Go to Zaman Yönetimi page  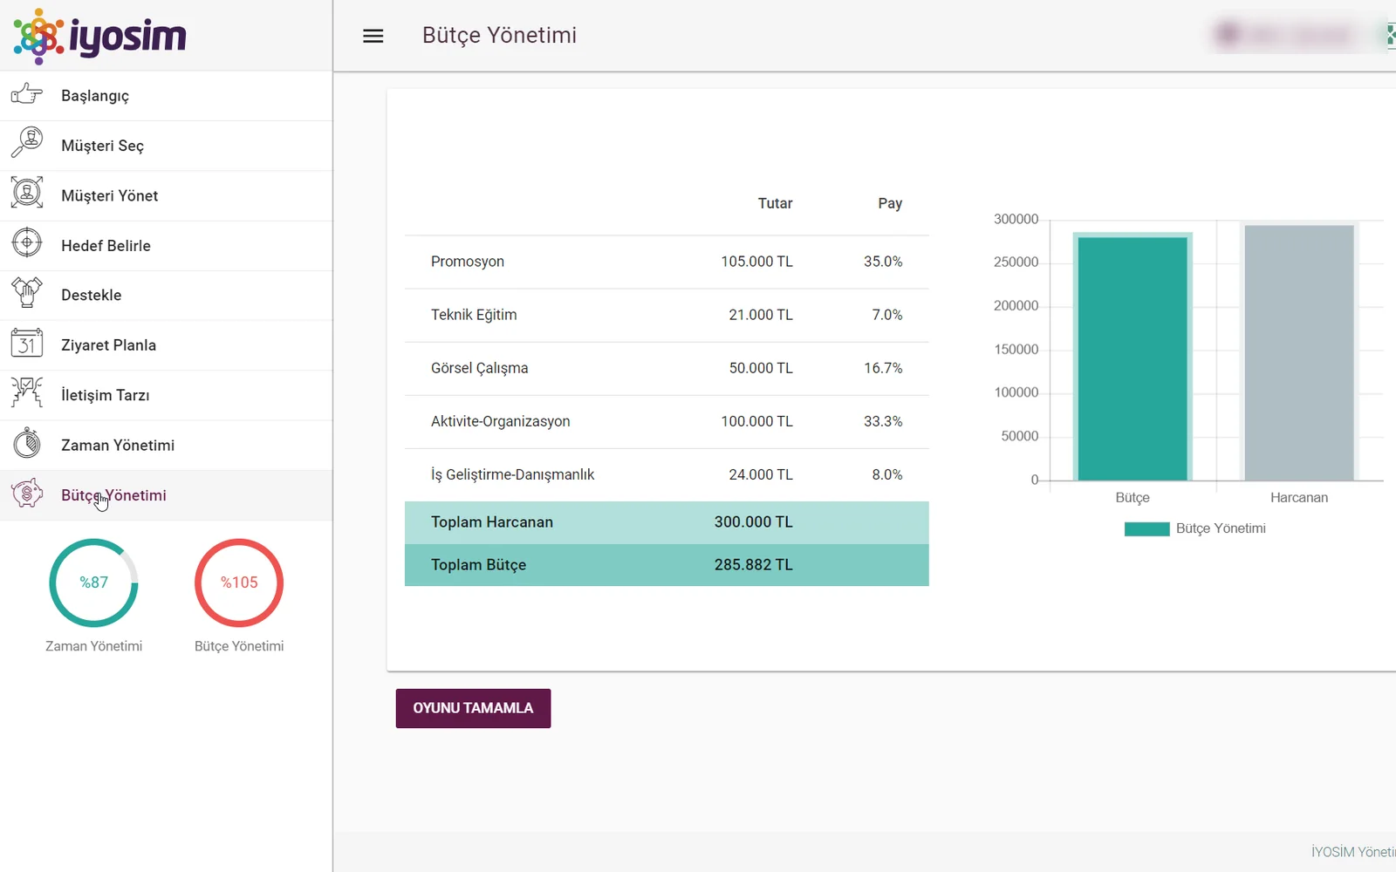click(166, 446)
